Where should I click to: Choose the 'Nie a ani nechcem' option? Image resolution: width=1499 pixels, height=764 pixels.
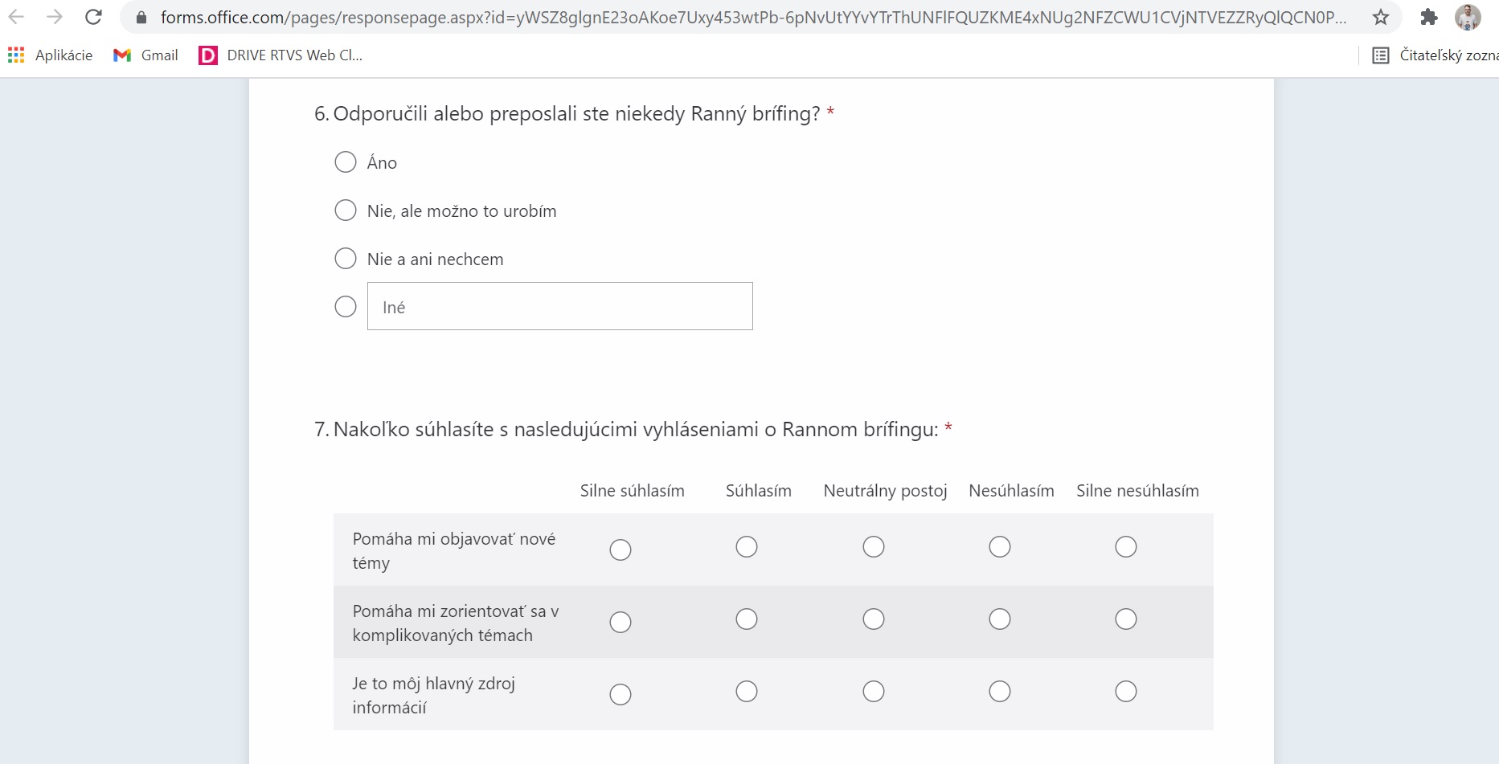[x=346, y=259]
